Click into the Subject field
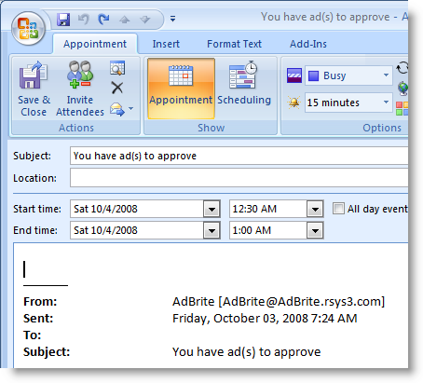Screen dimensions: 423x383 pos(239,156)
